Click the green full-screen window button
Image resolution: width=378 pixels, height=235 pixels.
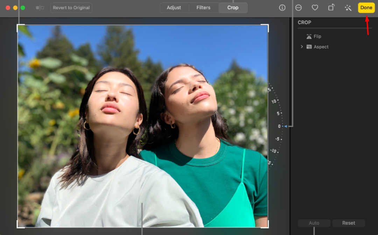point(23,8)
